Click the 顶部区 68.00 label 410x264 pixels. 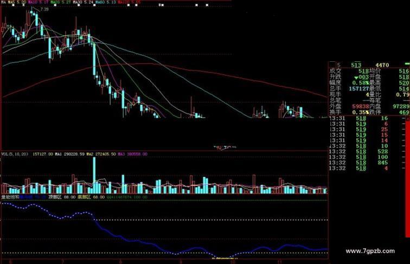[x=62, y=197]
